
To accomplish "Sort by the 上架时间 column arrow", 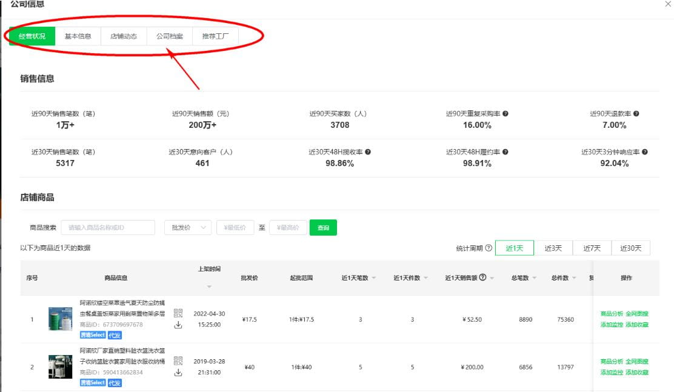I will click(x=209, y=287).
